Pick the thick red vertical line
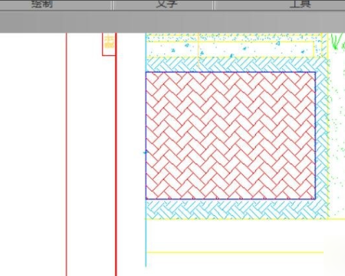The height and width of the screenshot is (276, 345). [x=116, y=154]
